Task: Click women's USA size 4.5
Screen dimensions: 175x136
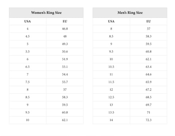Action: pos(28,36)
